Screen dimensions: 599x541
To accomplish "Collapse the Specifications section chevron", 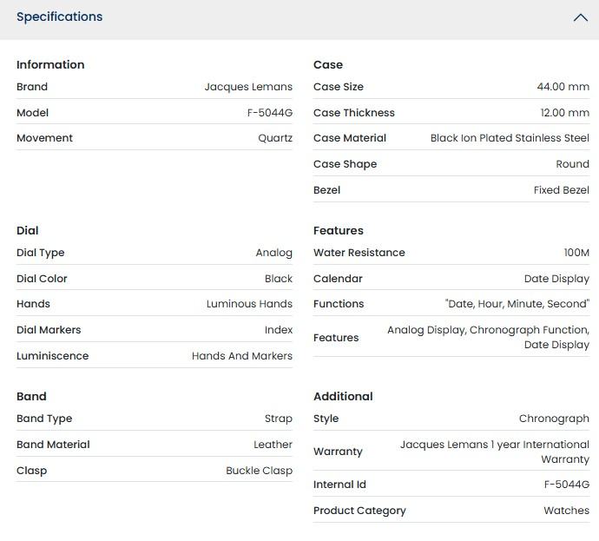I will pyautogui.click(x=580, y=17).
